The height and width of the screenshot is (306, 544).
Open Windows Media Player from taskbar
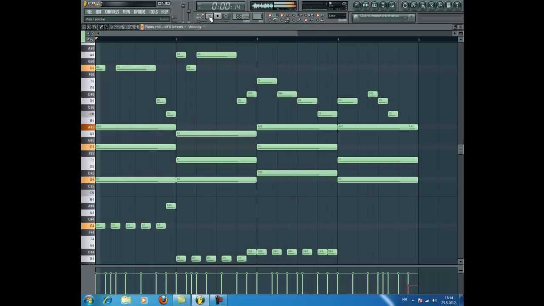pyautogui.click(x=144, y=300)
